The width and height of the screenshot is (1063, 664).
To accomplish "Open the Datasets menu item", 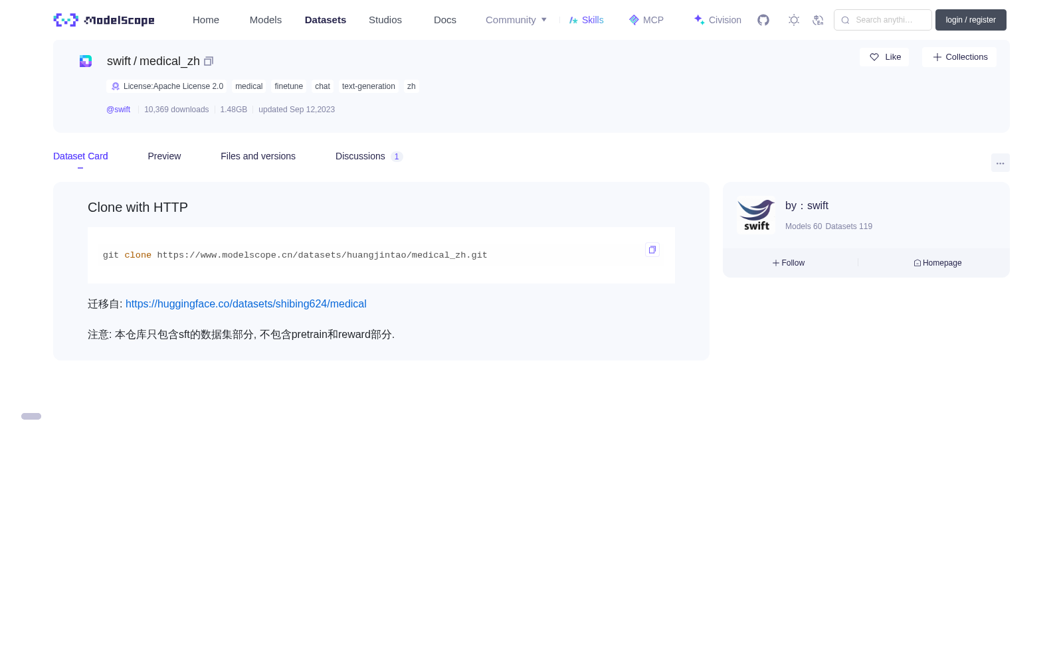I will pos(326,20).
